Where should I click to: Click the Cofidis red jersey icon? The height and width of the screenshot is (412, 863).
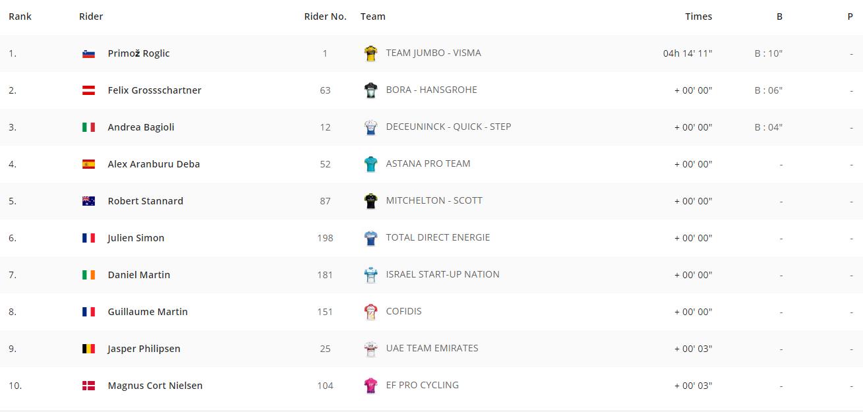click(x=371, y=312)
